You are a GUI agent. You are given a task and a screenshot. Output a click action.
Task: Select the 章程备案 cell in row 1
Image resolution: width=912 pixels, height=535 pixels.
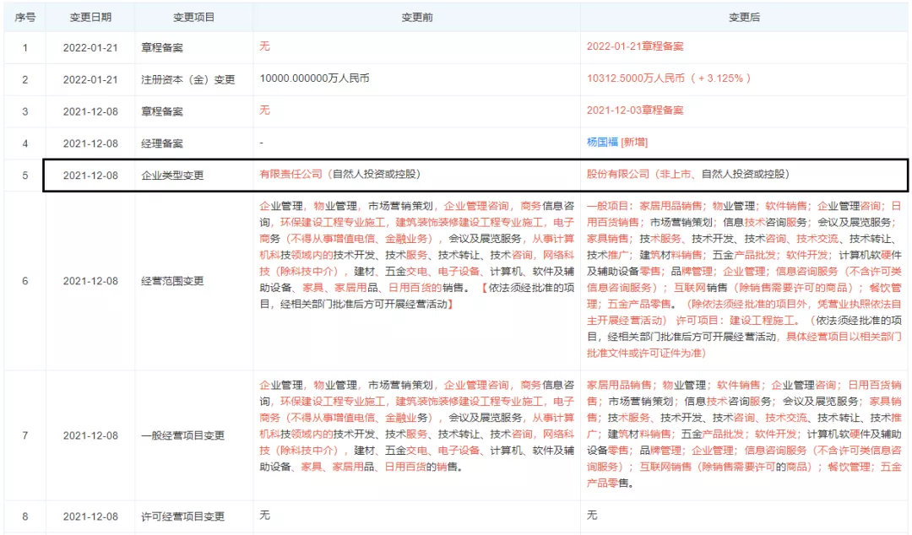pyautogui.click(x=161, y=48)
